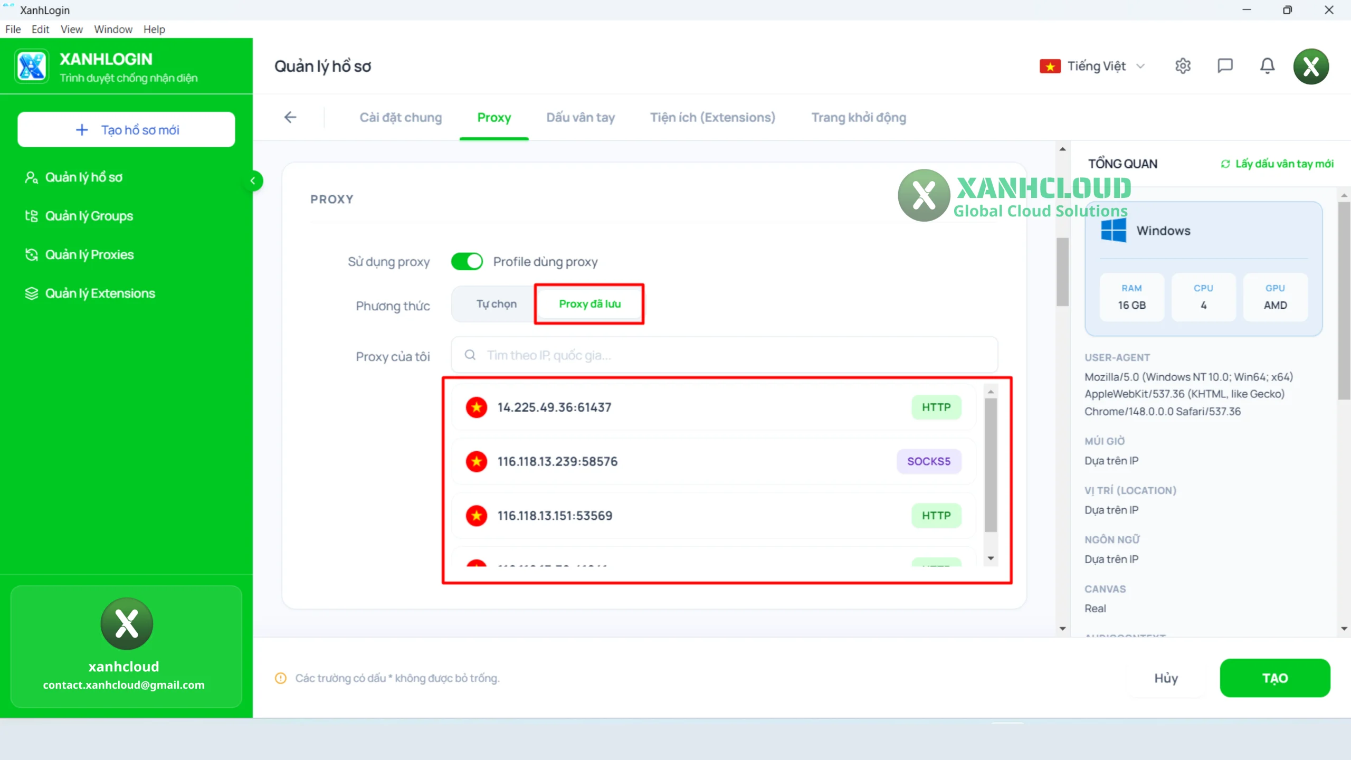Click the search magnifier icon in proxy field
The image size is (1351, 760).
click(470, 355)
